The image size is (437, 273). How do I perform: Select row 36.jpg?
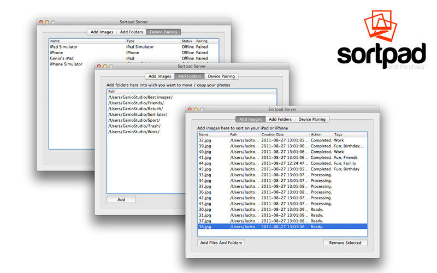point(282,192)
